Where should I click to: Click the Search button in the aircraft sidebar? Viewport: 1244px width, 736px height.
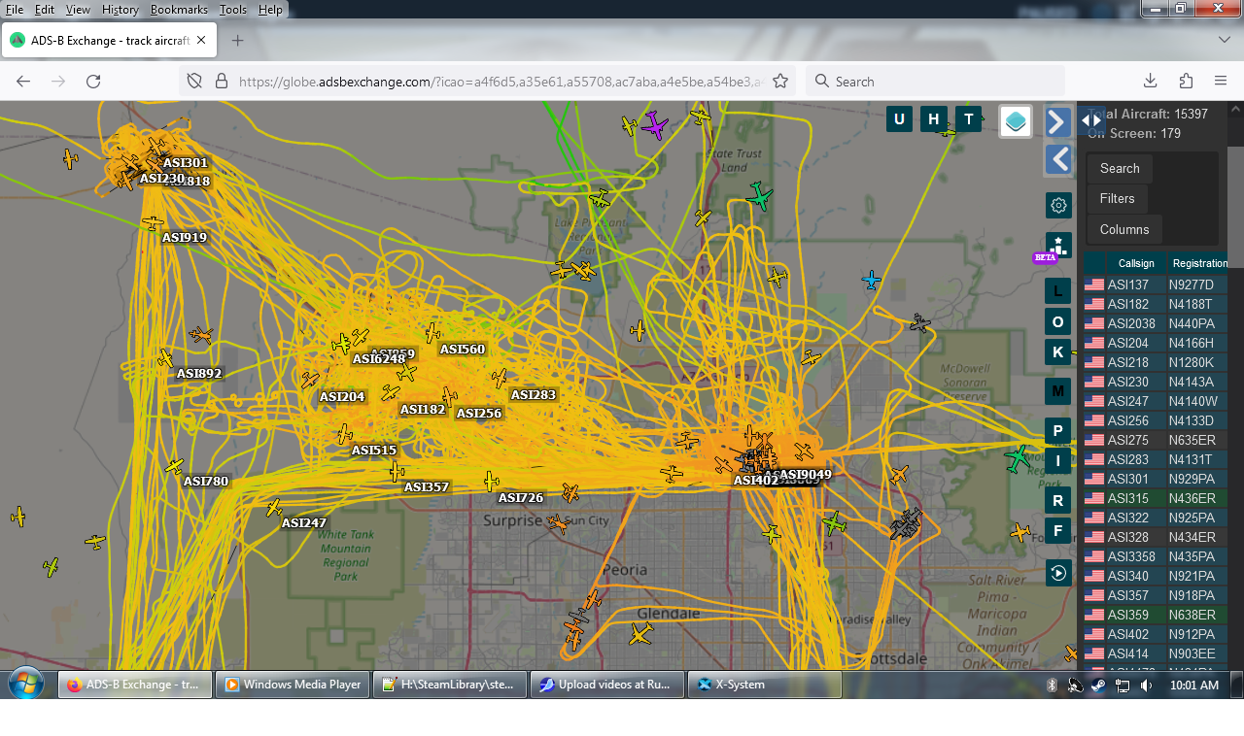tap(1120, 169)
